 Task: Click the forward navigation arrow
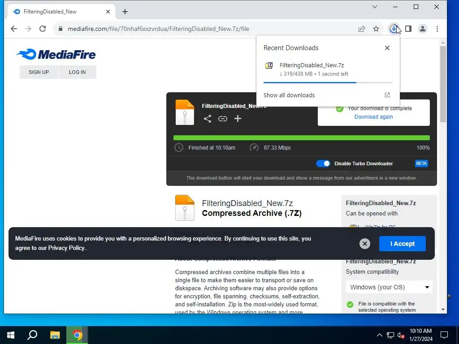28,29
